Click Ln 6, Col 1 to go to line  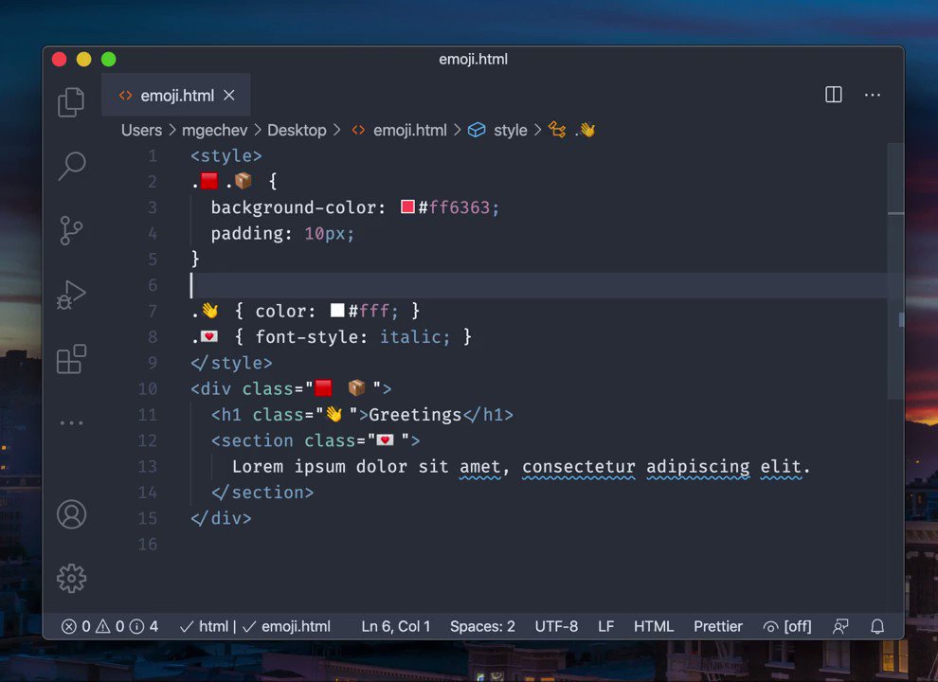click(x=395, y=626)
